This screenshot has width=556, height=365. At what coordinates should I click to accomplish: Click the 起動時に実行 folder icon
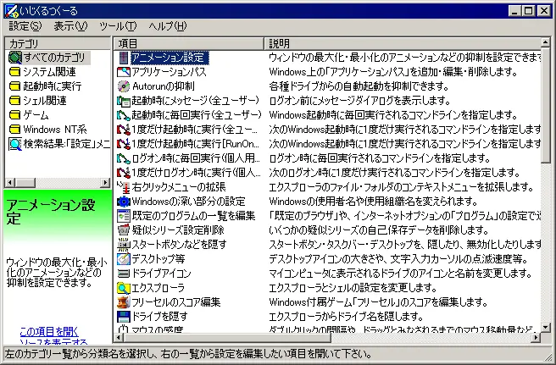[x=14, y=86]
